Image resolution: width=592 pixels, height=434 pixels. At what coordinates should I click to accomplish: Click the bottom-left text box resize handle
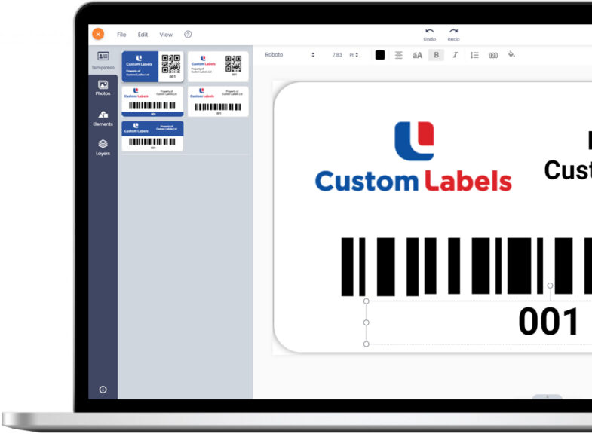367,344
